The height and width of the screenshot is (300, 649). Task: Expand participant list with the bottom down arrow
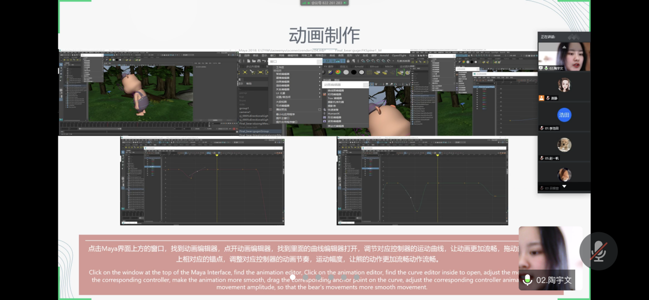[x=564, y=187]
